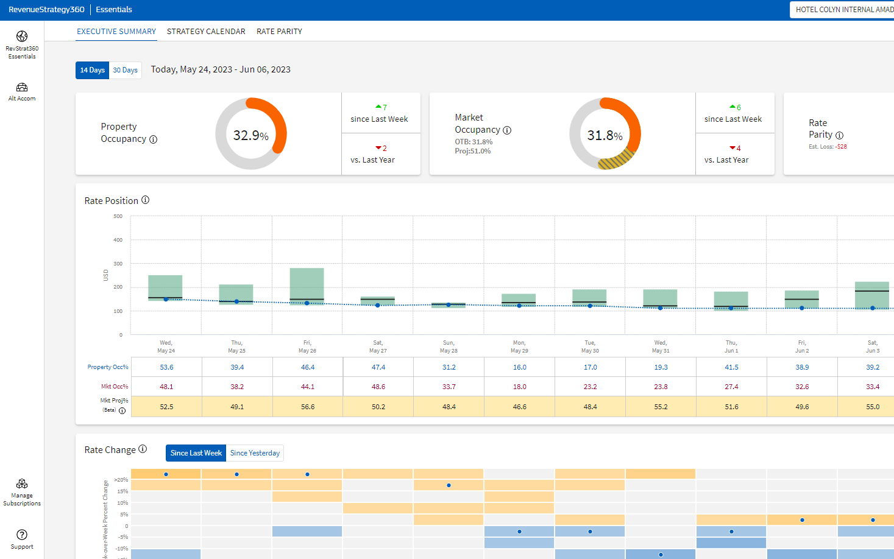894x559 pixels.
Task: Select Since Yesterday rate change view
Action: (x=255, y=453)
